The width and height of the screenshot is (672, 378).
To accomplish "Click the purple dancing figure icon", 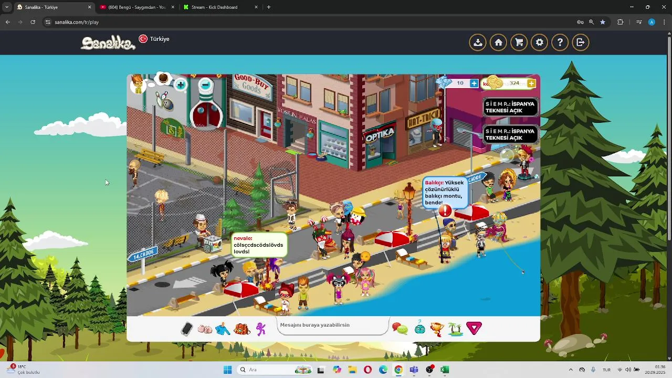I will point(261,329).
